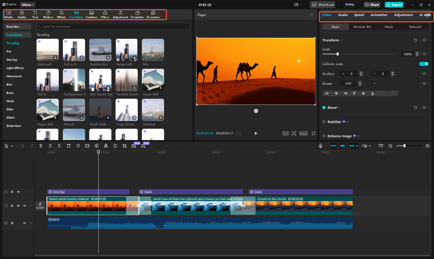434x259 pixels.
Task: Open the Menu dropdown in title bar
Action: (x=27, y=5)
